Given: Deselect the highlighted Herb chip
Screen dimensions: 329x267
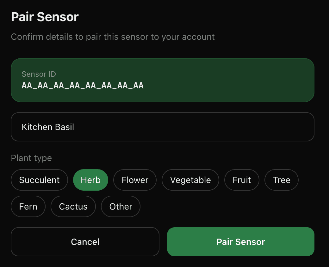Looking at the screenshot, I should click(x=90, y=180).
